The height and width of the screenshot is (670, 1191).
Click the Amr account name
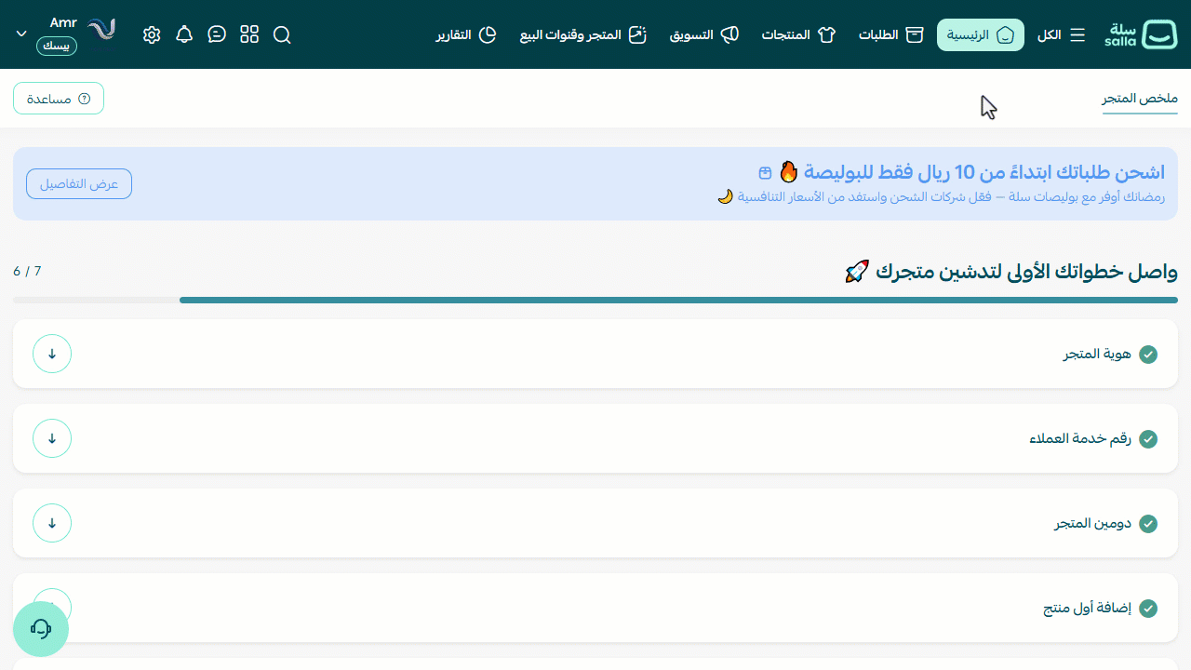(62, 23)
